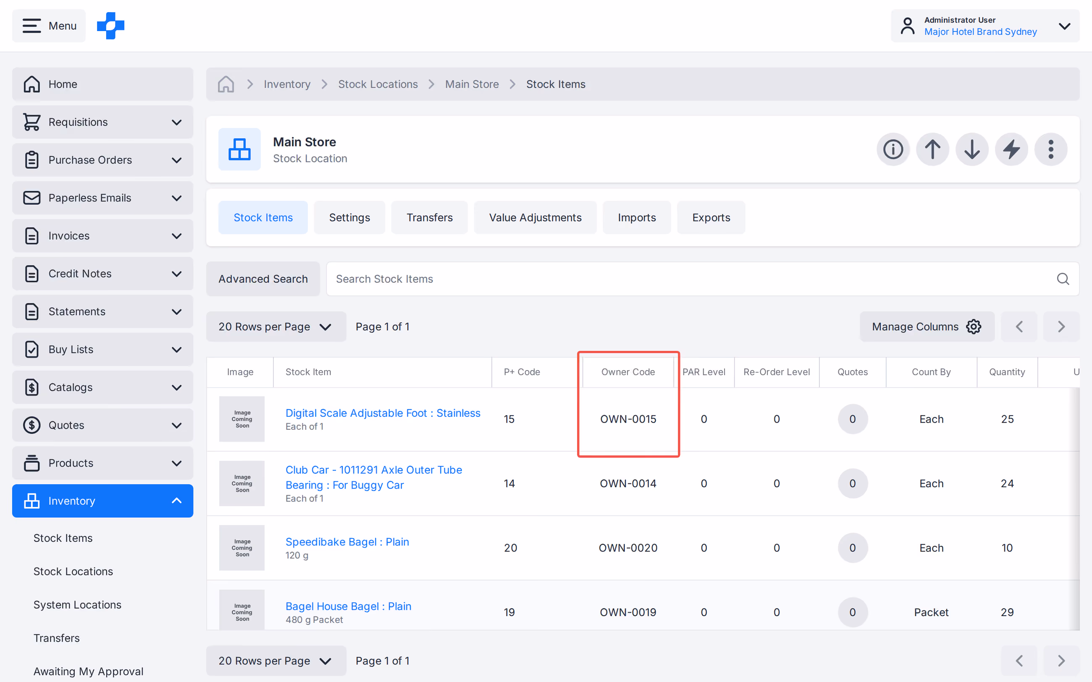Viewport: 1092px width, 682px height.
Task: Open top 20 Rows per Page dropdown
Action: pos(276,327)
